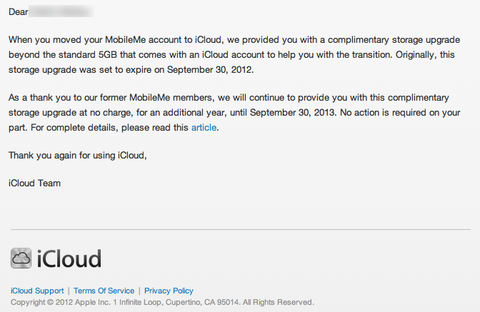Click the large iCloud wordmark text
This screenshot has height=312, width=480.
(x=69, y=258)
